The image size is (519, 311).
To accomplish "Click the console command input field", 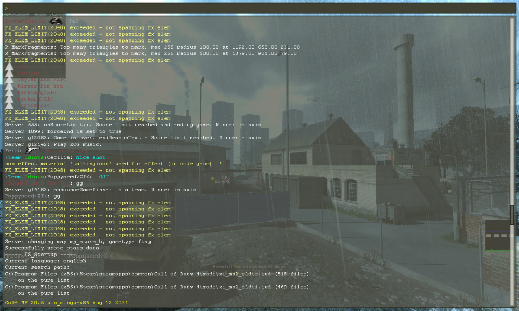I will (x=259, y=8).
